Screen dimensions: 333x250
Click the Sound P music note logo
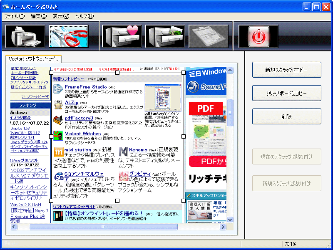click(x=193, y=87)
